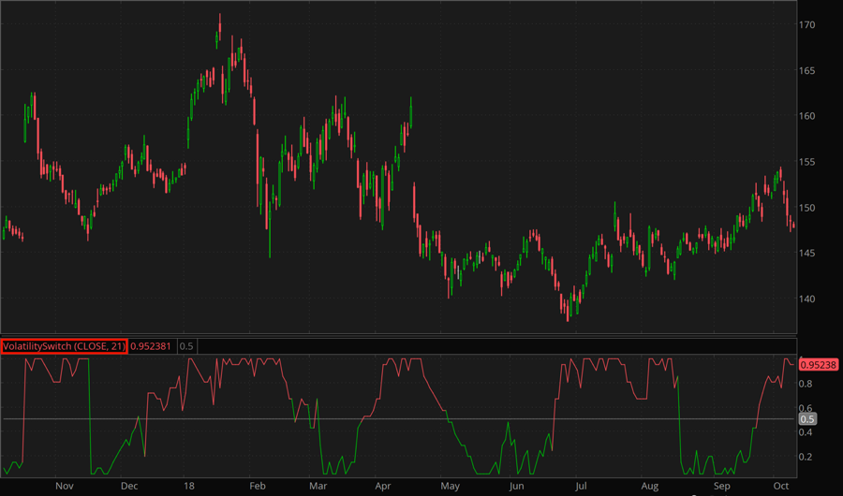Select the 18 year marker on time axis

click(x=191, y=487)
